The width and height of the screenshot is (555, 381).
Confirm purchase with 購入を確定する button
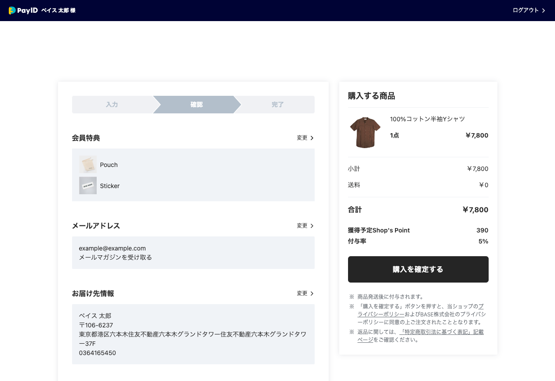[418, 269]
